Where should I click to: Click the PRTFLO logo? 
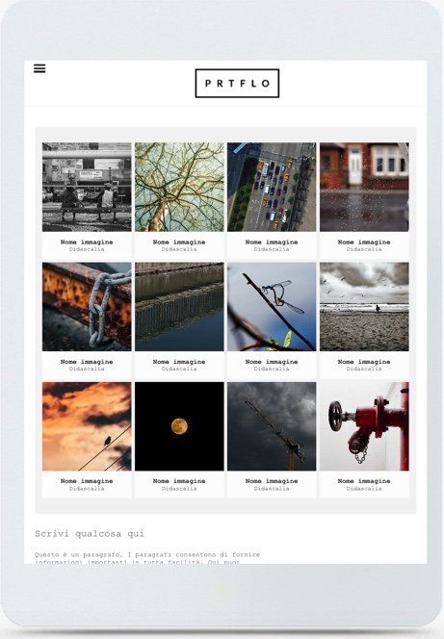[x=237, y=83]
